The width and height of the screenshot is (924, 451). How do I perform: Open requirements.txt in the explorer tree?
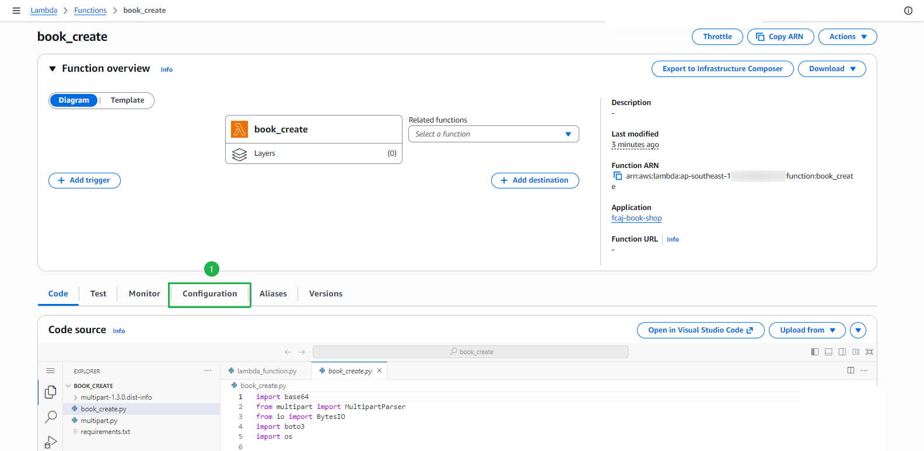[x=142, y=432]
